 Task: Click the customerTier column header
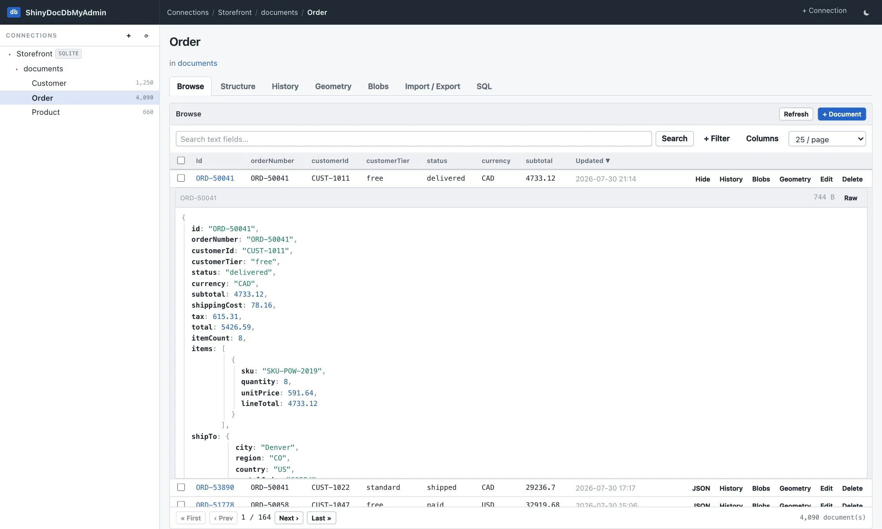[388, 161]
